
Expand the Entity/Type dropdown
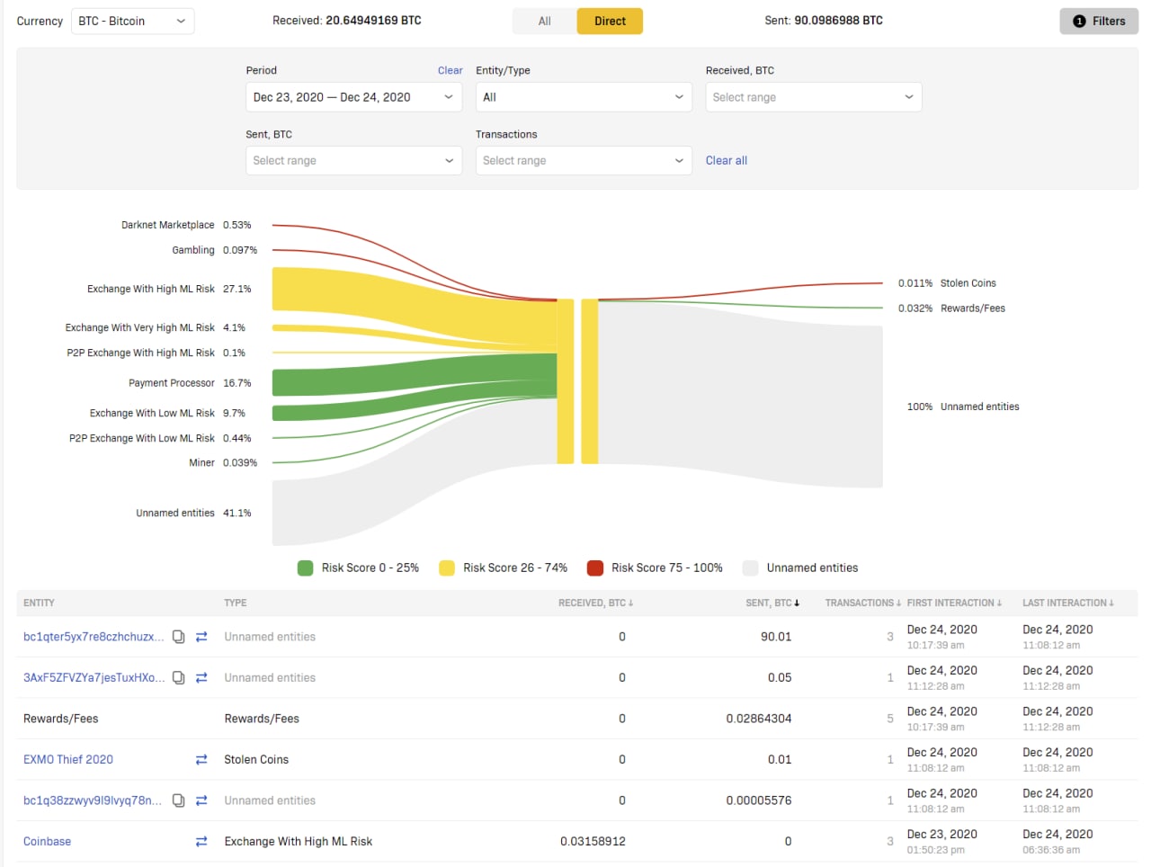(x=583, y=97)
